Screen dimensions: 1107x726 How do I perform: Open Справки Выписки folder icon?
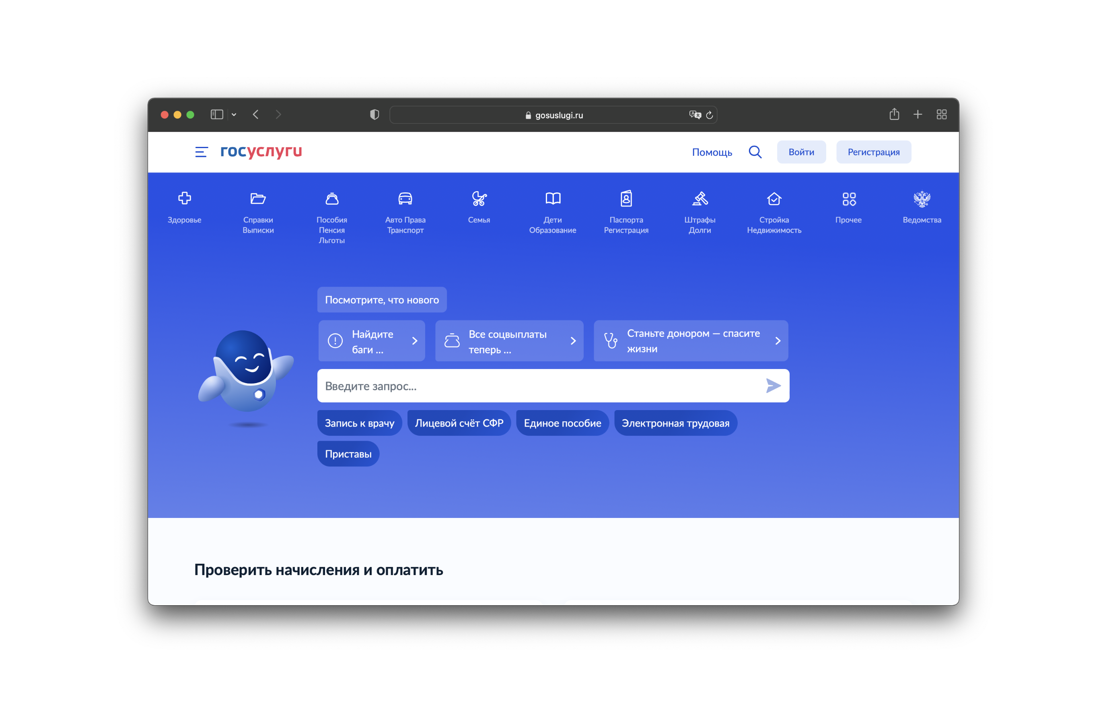coord(258,199)
